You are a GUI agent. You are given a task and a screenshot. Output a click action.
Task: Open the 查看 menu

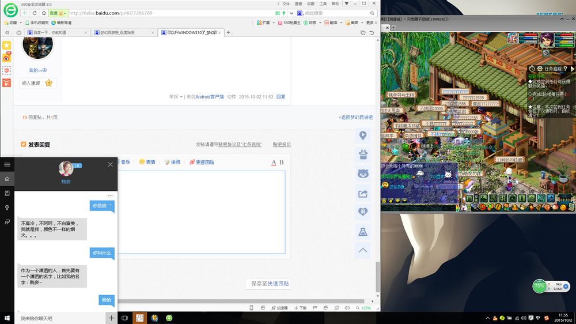coord(298,3)
